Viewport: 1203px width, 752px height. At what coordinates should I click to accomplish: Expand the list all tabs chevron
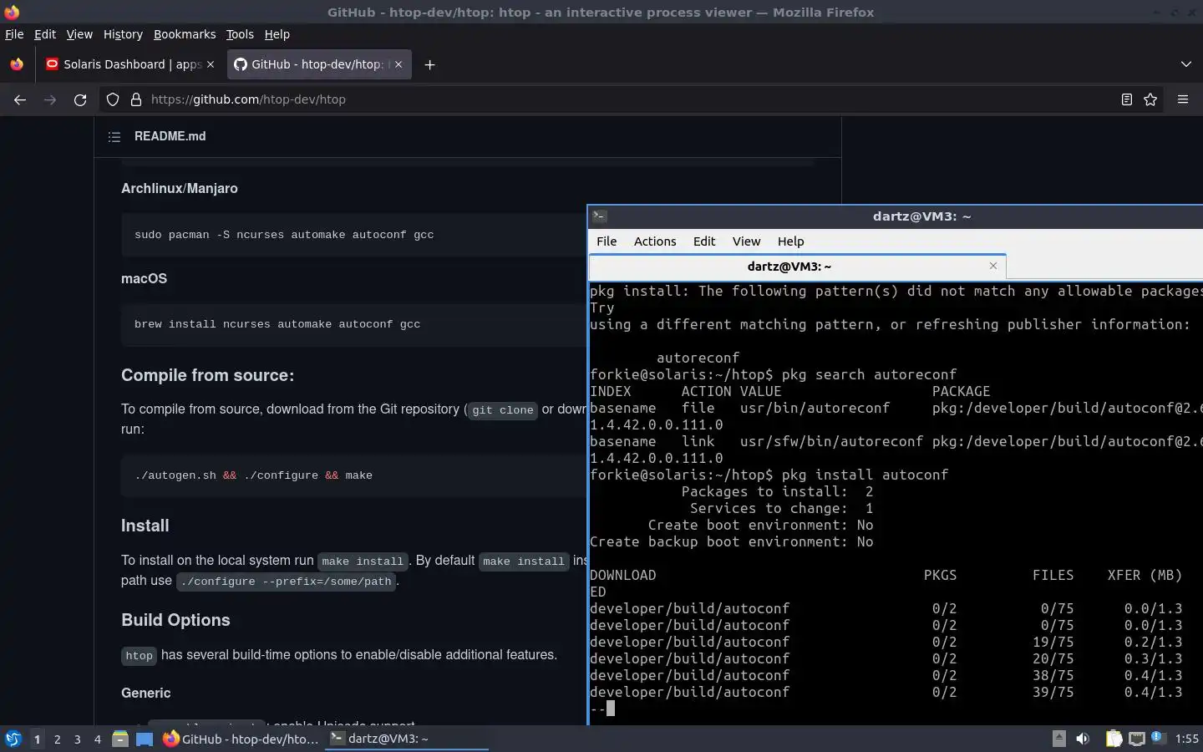(x=1186, y=64)
